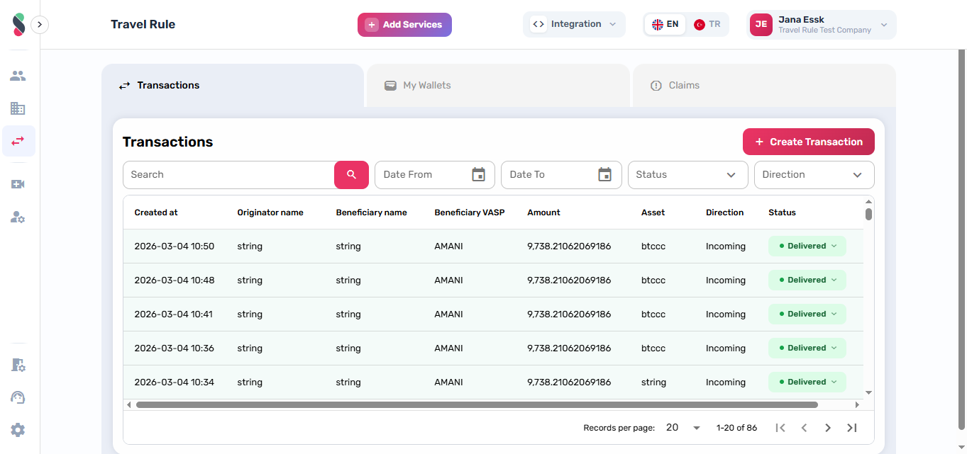Select the 2026-03-04 10:41 transaction date

173,314
